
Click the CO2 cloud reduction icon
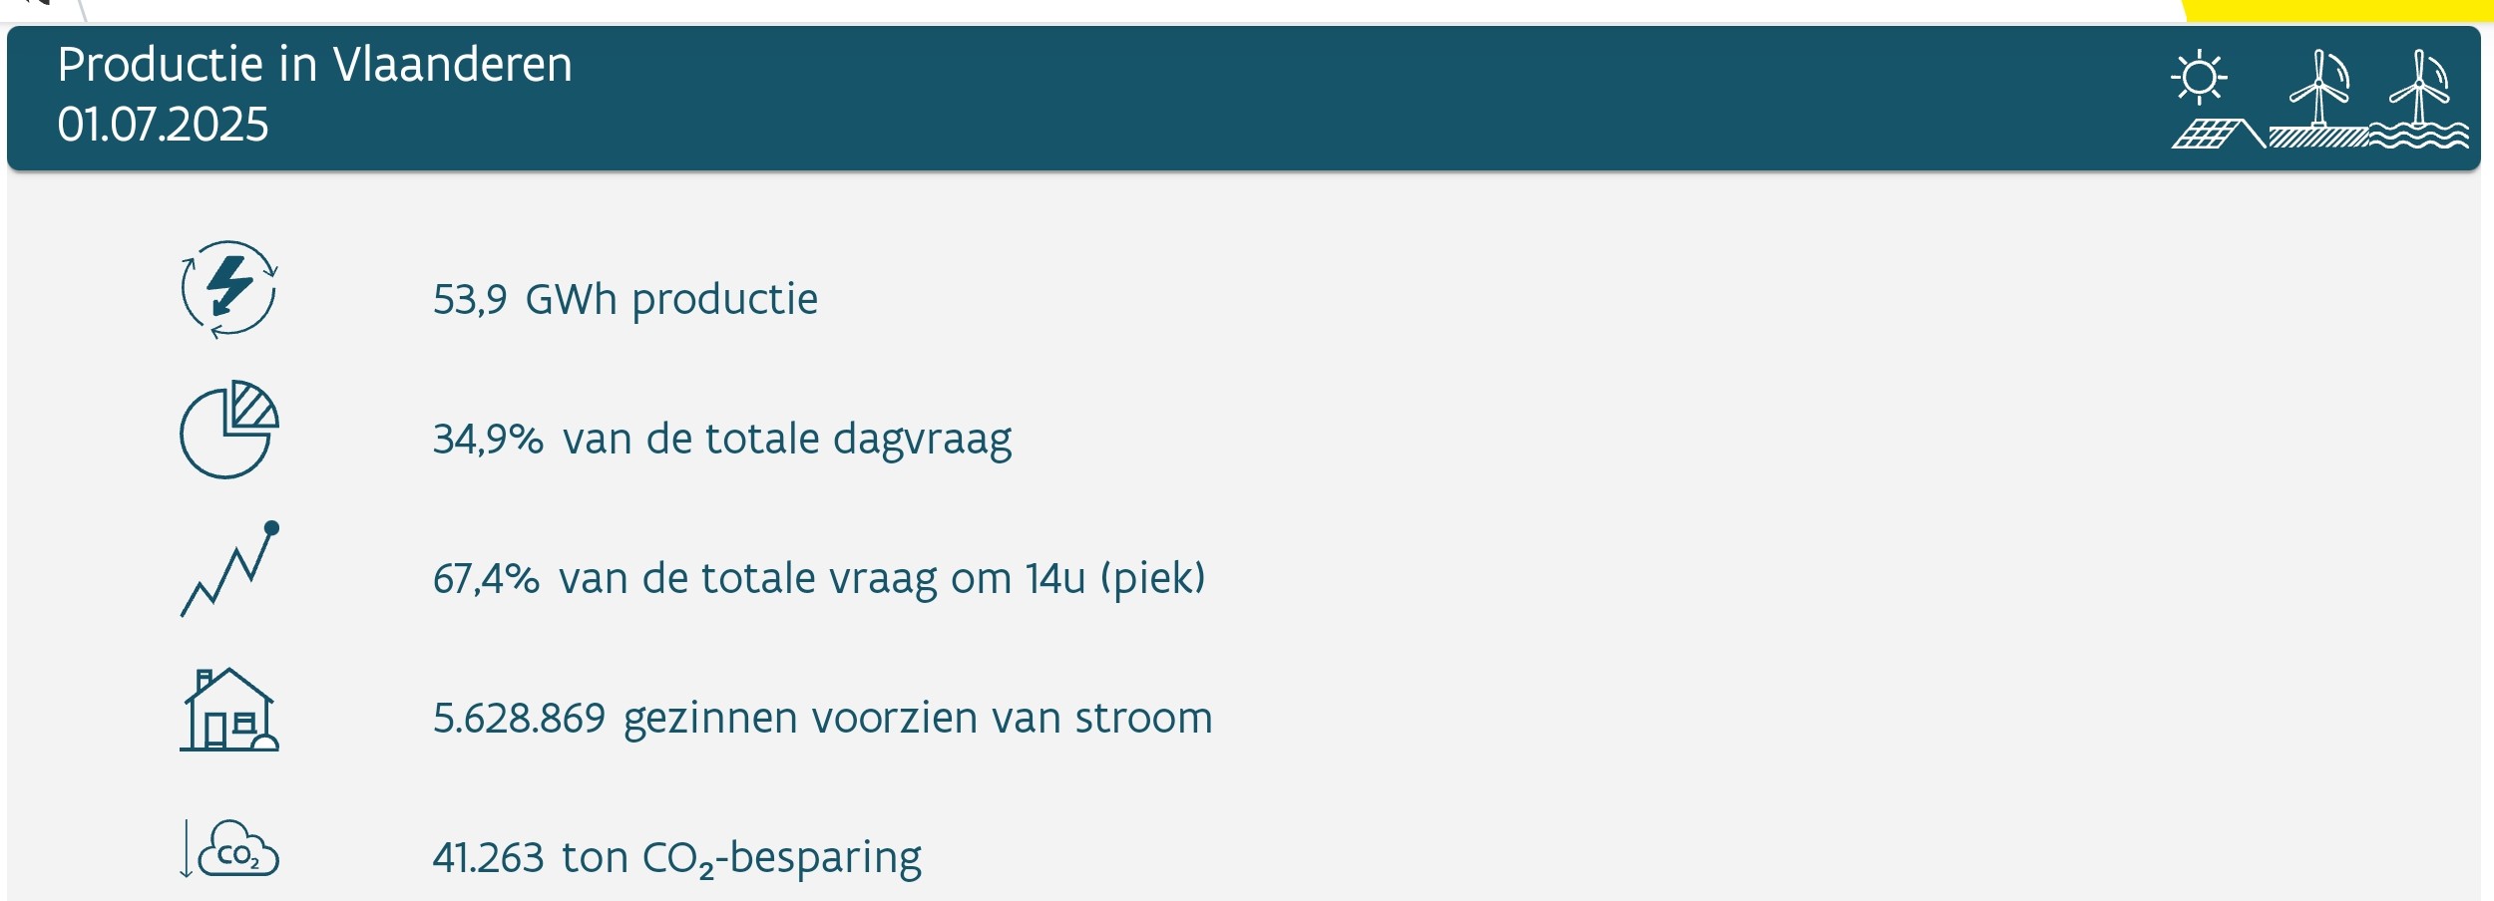[229, 849]
